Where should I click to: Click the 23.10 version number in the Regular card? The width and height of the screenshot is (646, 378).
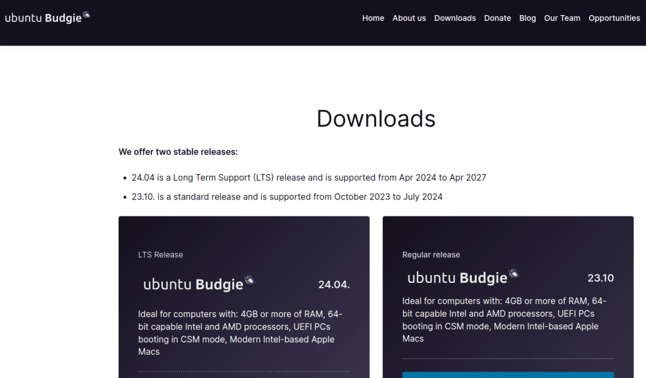coord(600,278)
